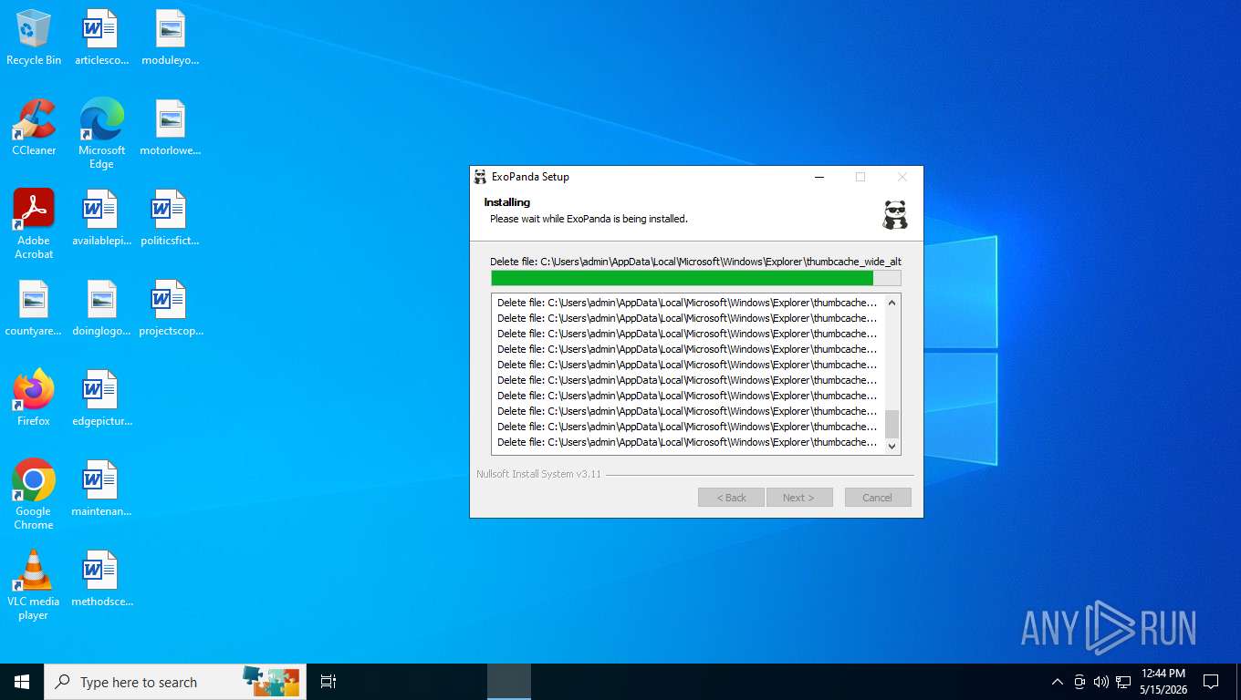The height and width of the screenshot is (700, 1241).
Task: Click the Type here to search box
Action: coord(175,682)
